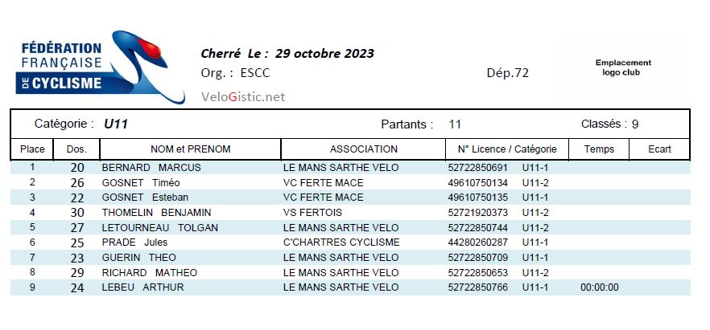
Task: Click the ASSOCIATION column header
Action: click(363, 149)
